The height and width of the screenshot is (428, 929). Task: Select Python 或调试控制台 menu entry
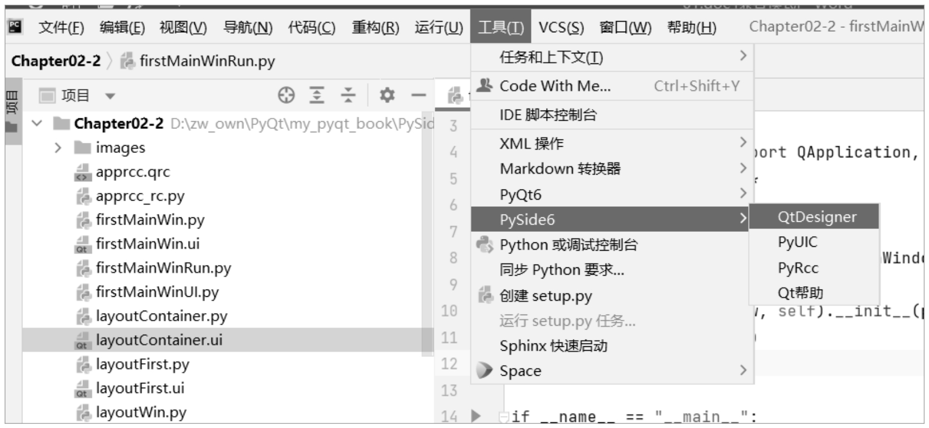tap(612, 245)
